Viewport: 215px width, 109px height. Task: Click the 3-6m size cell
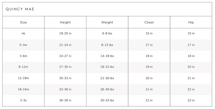click(23, 56)
